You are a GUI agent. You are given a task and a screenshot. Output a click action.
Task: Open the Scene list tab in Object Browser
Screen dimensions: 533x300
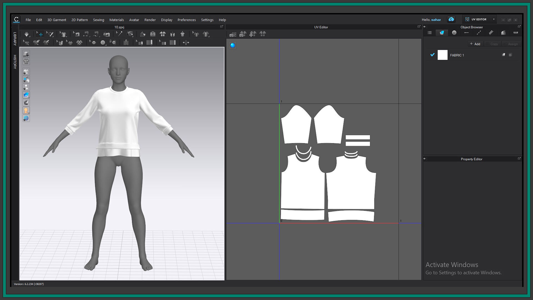point(430,33)
